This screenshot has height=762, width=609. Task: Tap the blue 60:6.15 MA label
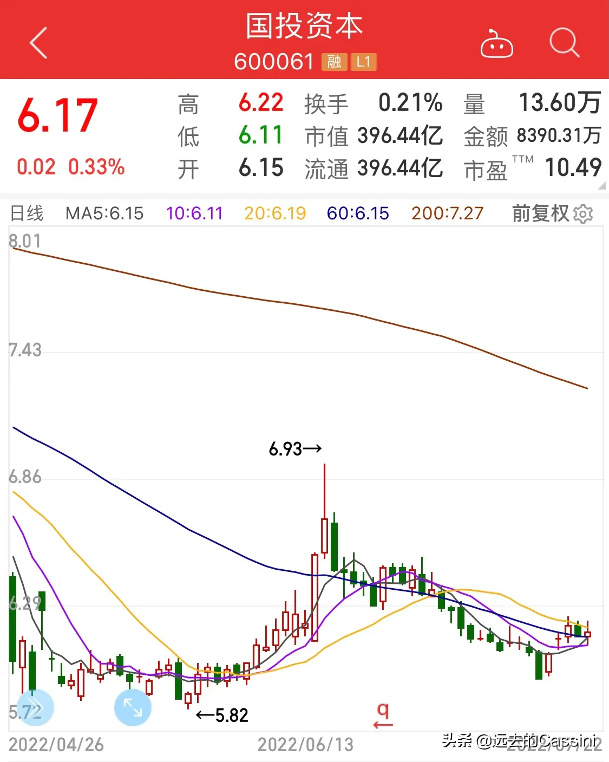(x=358, y=213)
